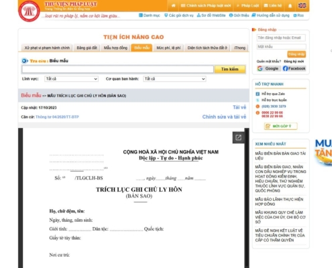The image size is (332, 268).
Task: Select the iThong tab
Action: tap(239, 48)
